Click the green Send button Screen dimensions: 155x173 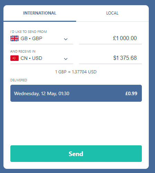(x=76, y=154)
